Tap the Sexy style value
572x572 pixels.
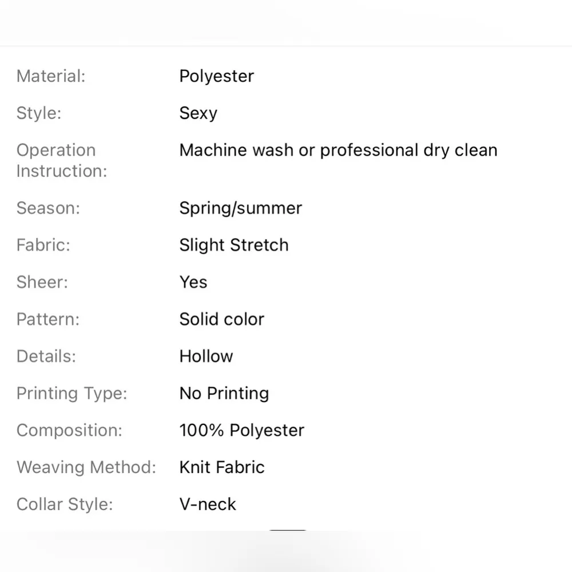tap(198, 113)
